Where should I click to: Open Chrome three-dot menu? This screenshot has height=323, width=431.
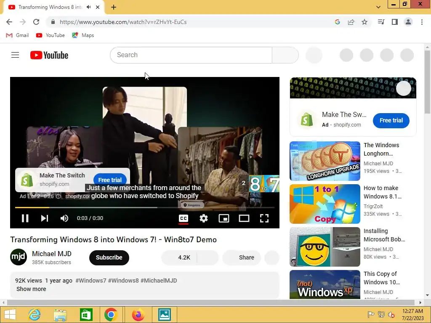click(422, 22)
